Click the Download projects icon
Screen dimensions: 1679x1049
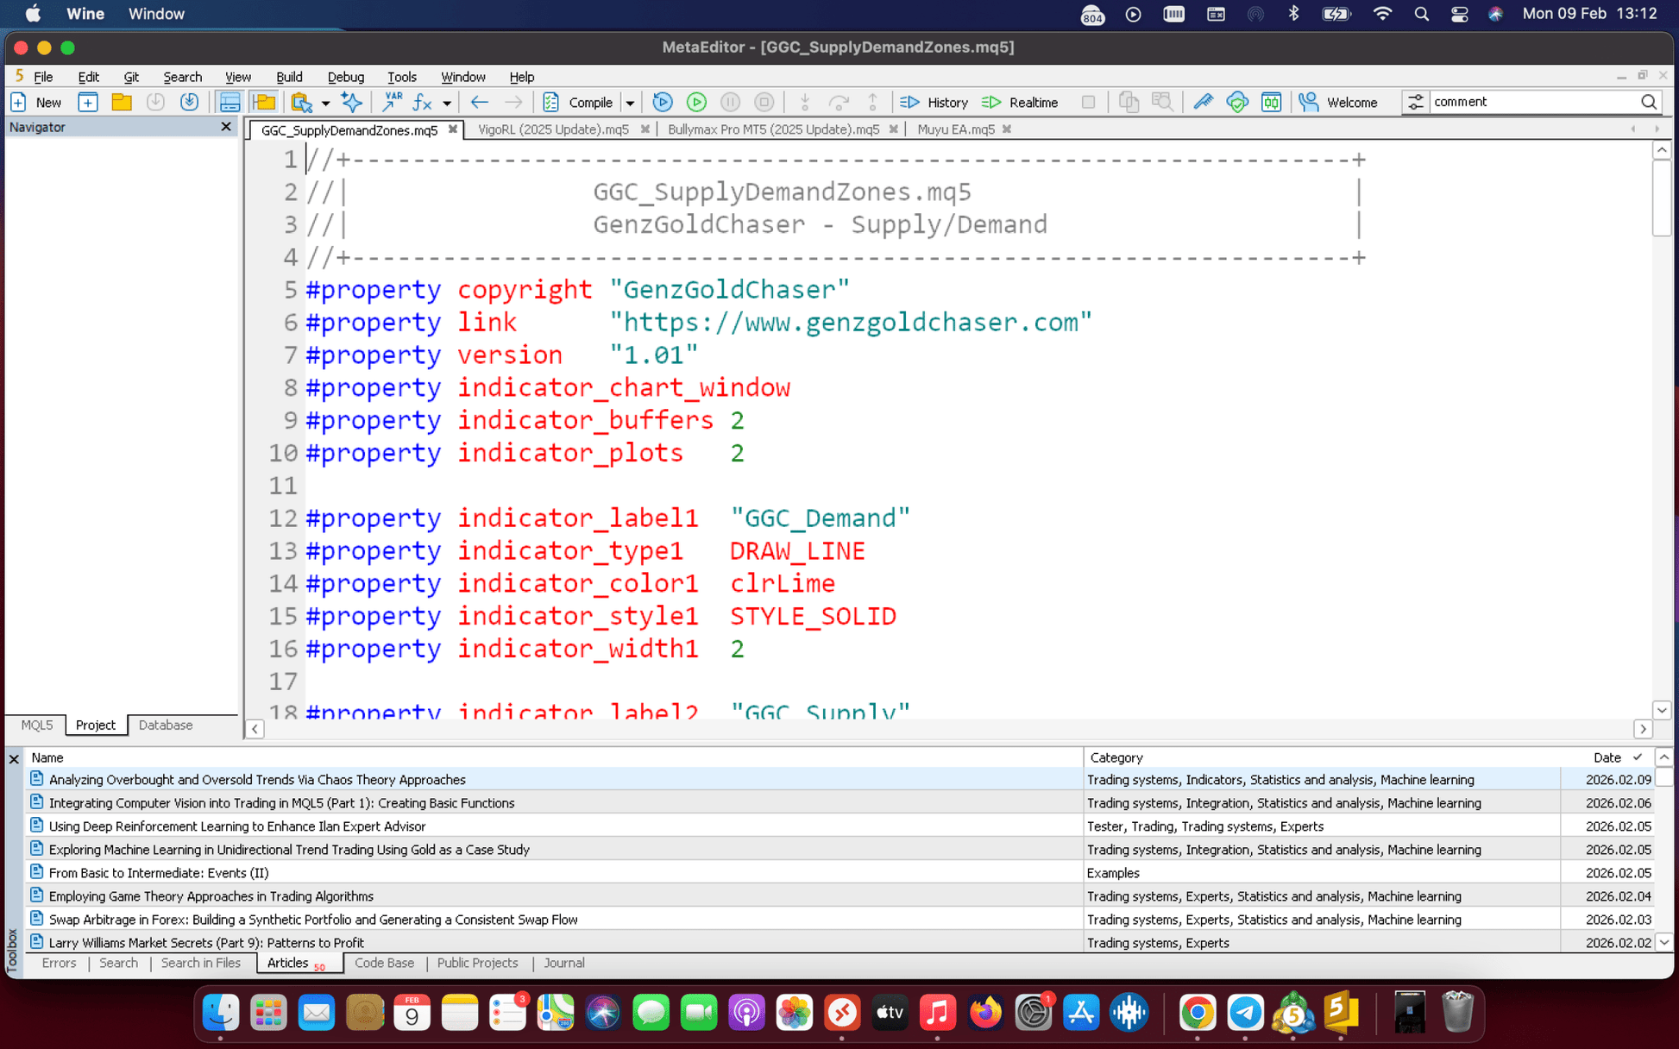(189, 102)
